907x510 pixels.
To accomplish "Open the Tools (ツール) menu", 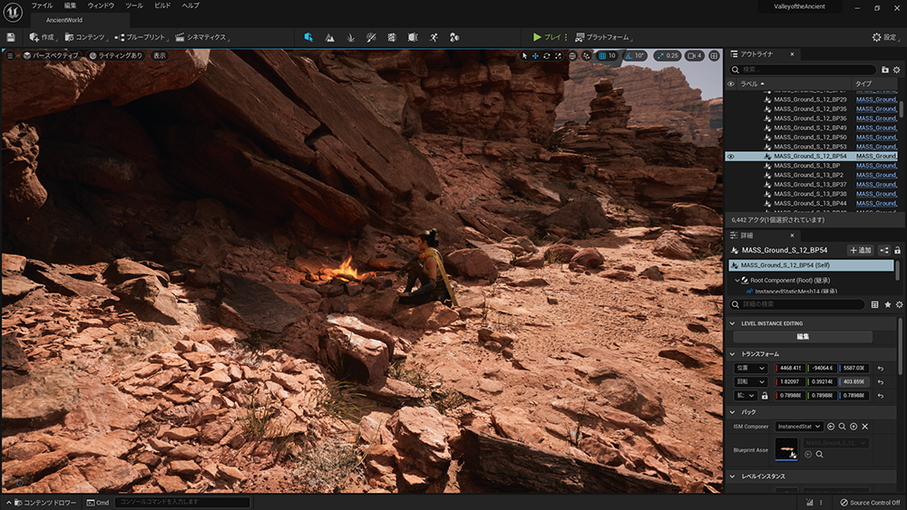I will tap(133, 5).
